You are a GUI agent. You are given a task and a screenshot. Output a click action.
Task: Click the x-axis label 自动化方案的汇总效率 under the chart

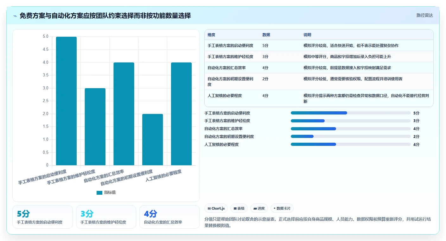click(104, 176)
